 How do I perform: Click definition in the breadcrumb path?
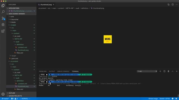pos(85,8)
